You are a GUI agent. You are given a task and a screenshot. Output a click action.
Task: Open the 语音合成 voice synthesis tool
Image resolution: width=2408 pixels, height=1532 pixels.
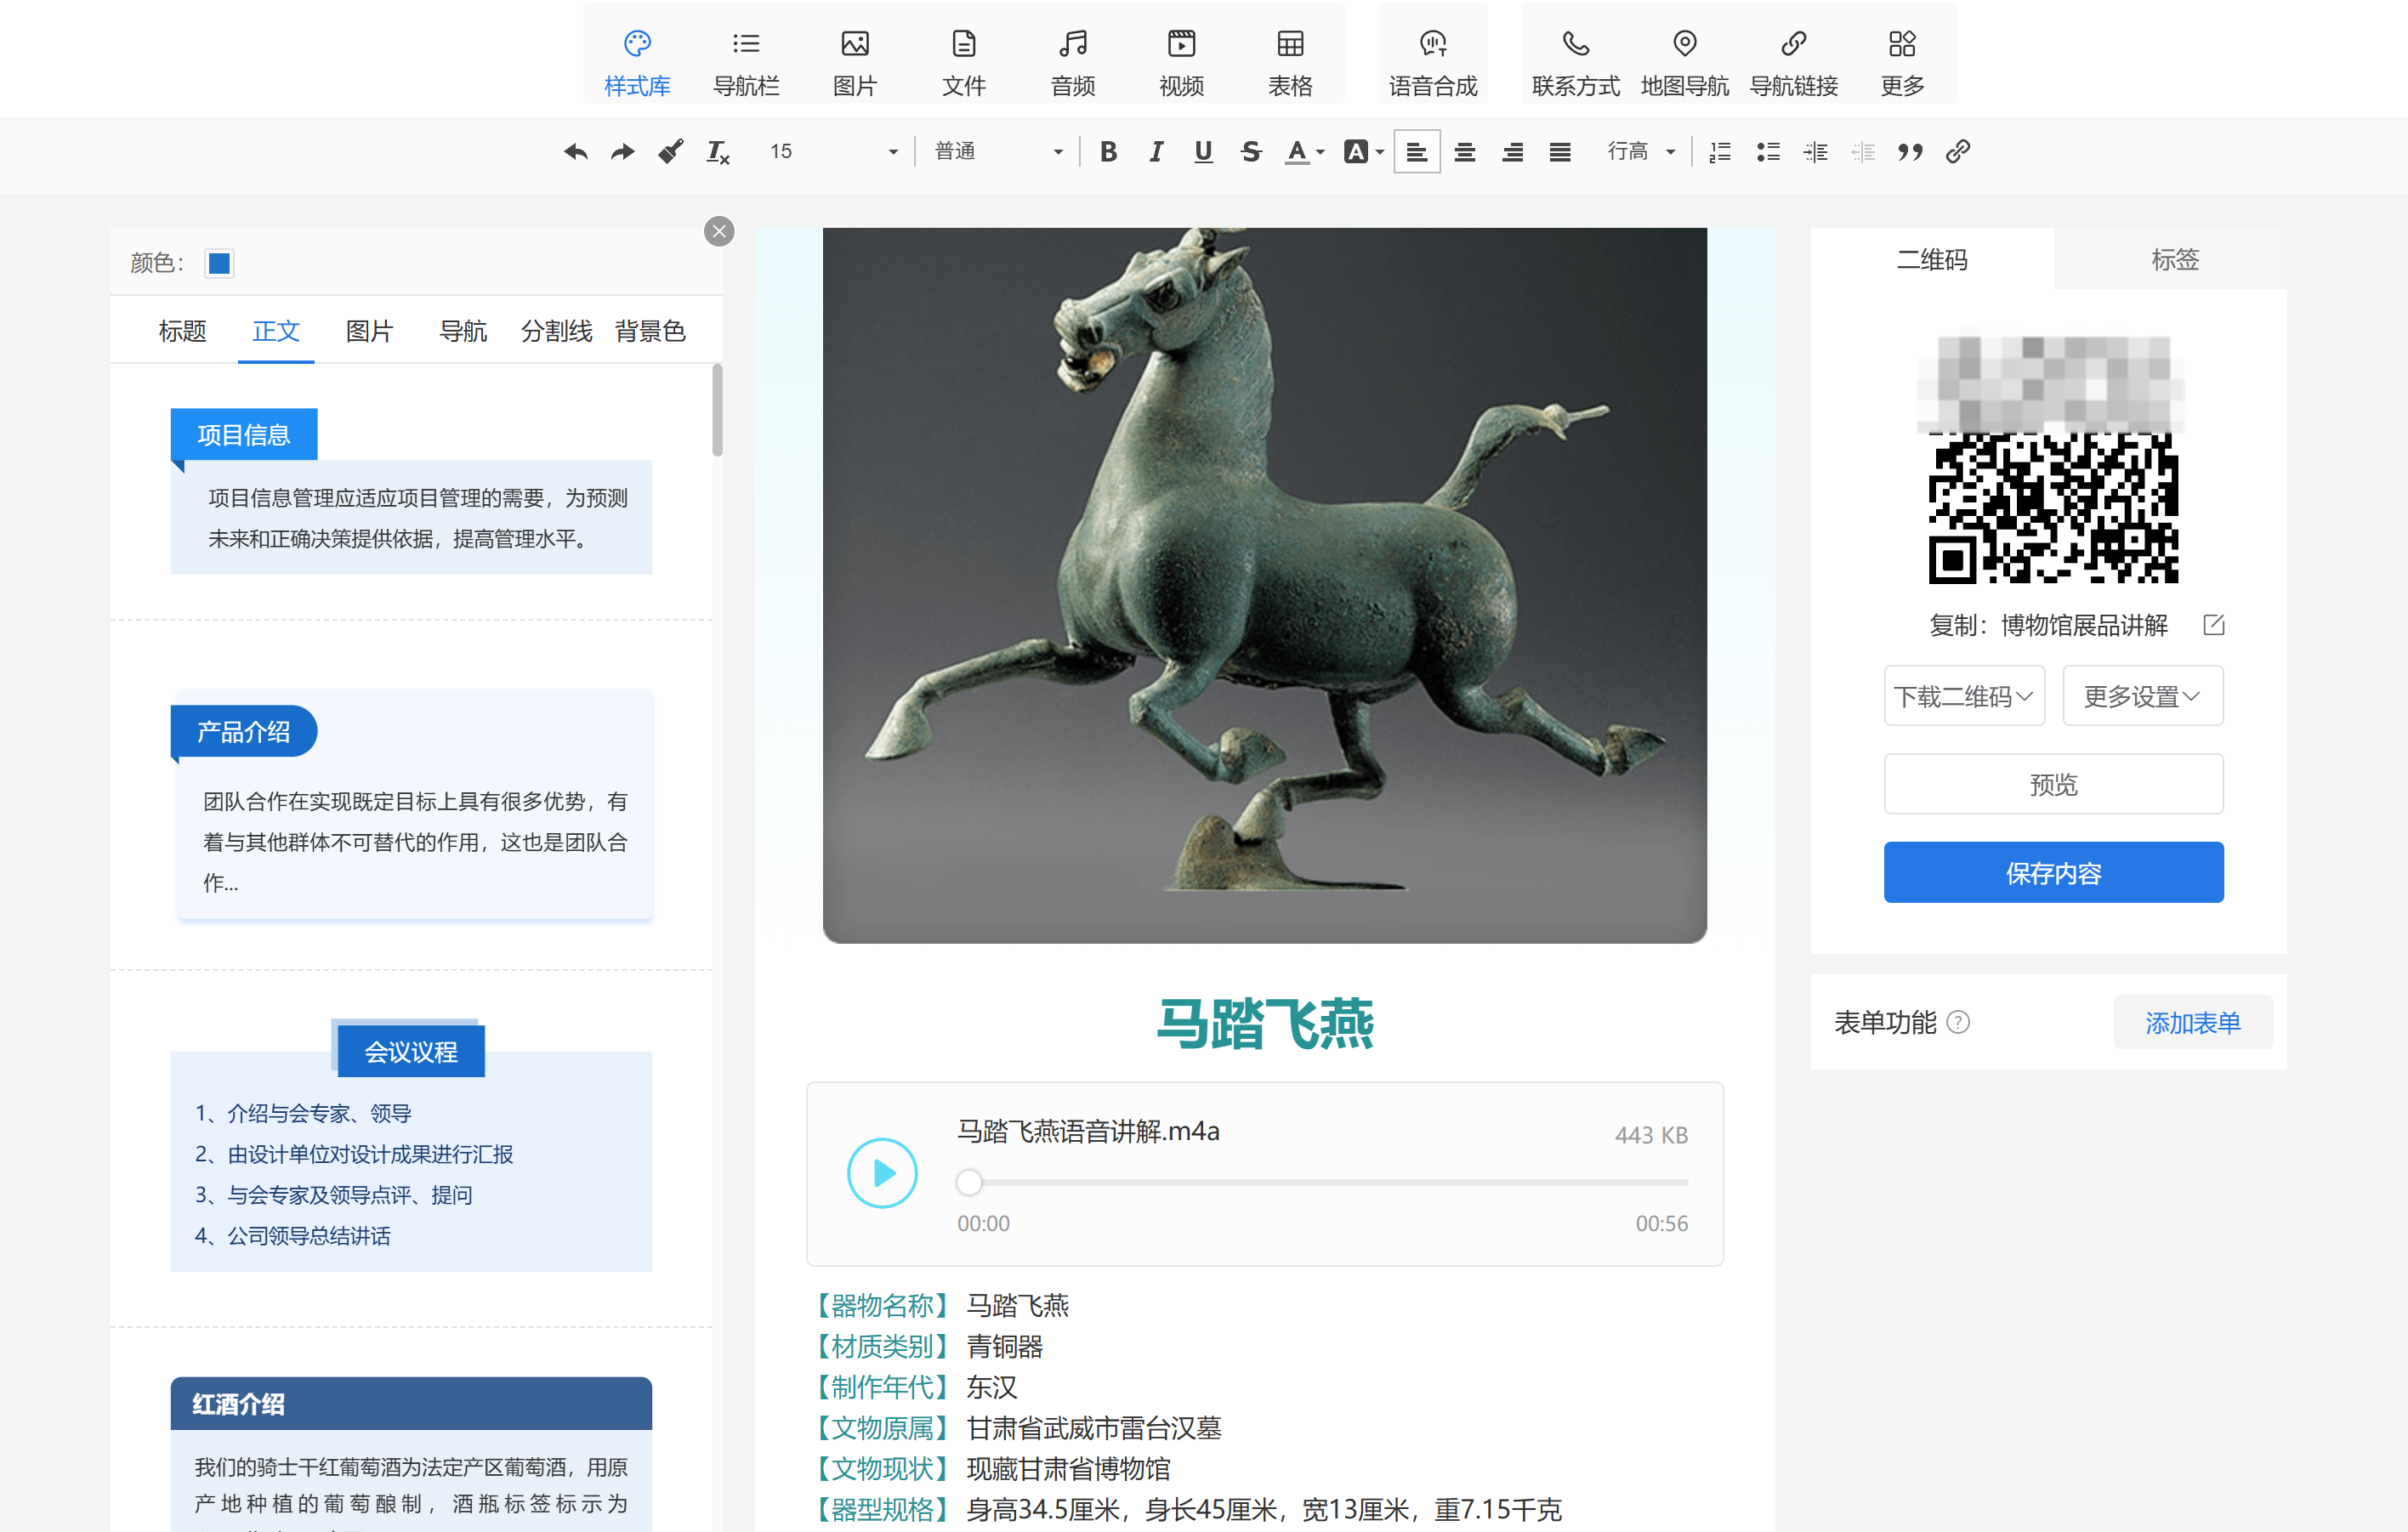coord(1432,60)
